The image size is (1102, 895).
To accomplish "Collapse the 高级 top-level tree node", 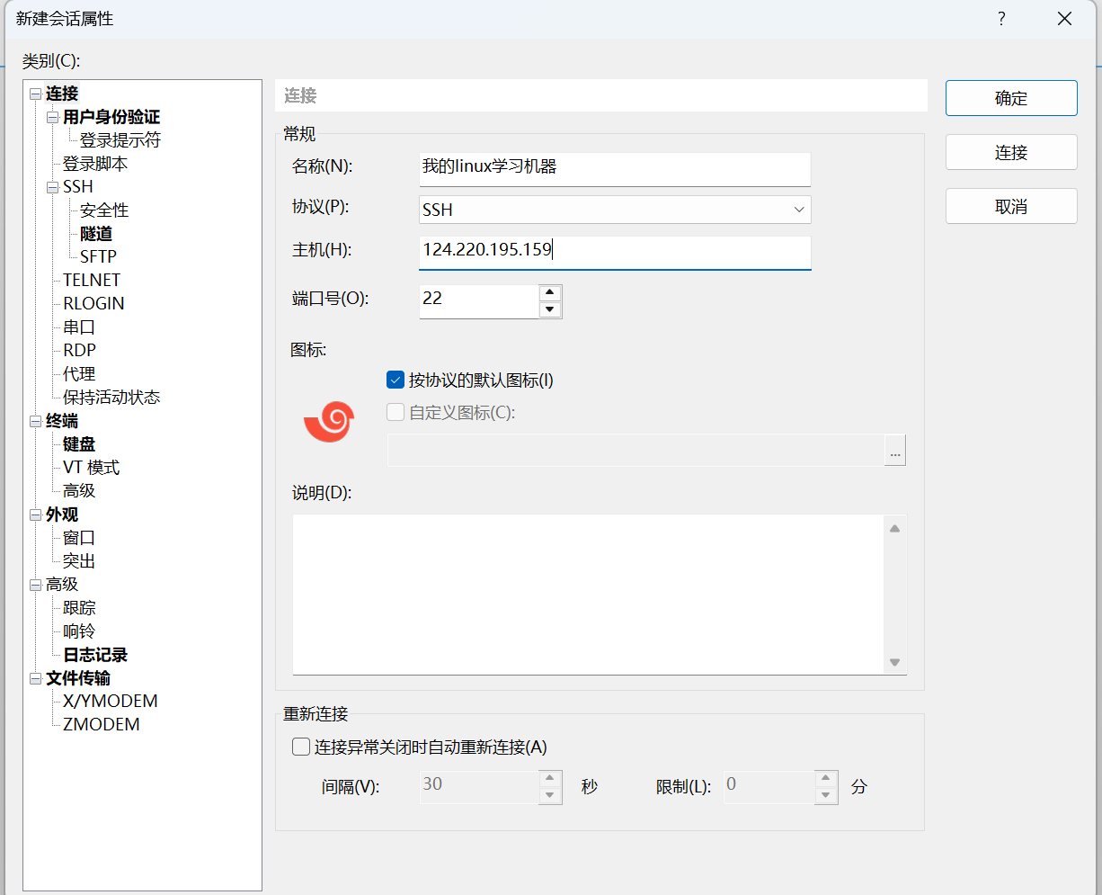I will [35, 585].
